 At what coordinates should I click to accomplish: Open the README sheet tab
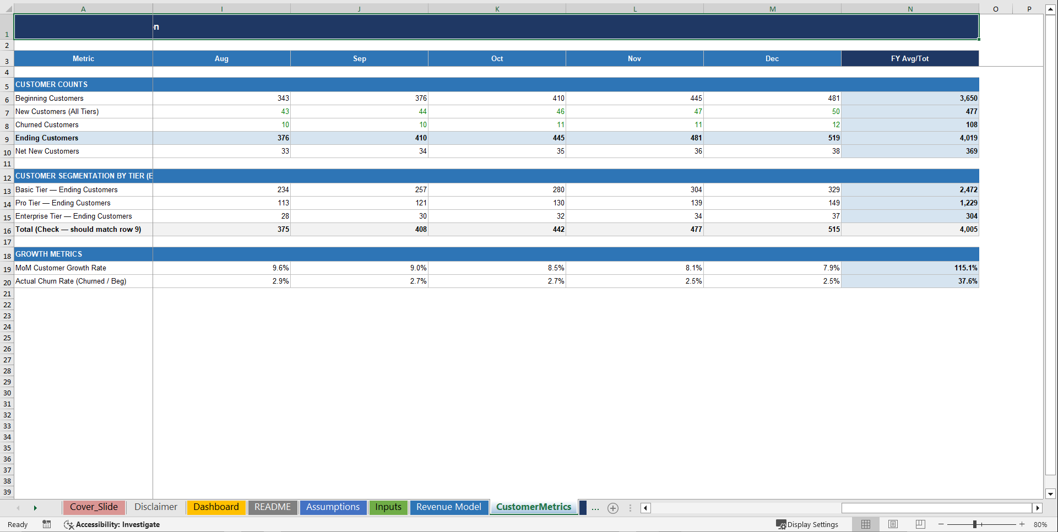pos(273,507)
